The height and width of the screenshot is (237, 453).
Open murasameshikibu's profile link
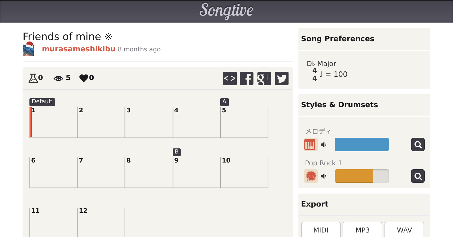(78, 49)
